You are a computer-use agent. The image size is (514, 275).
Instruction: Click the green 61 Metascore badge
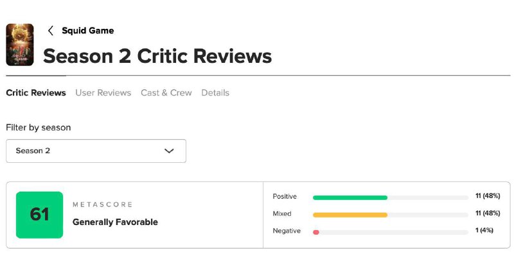(x=39, y=215)
